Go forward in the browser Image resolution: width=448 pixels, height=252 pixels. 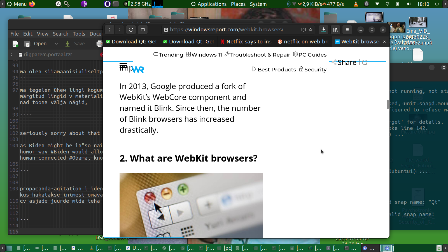pos(119,30)
